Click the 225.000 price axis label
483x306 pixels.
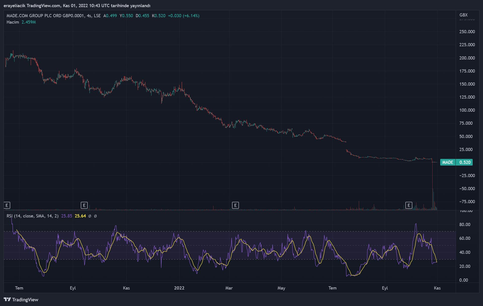coord(467,45)
